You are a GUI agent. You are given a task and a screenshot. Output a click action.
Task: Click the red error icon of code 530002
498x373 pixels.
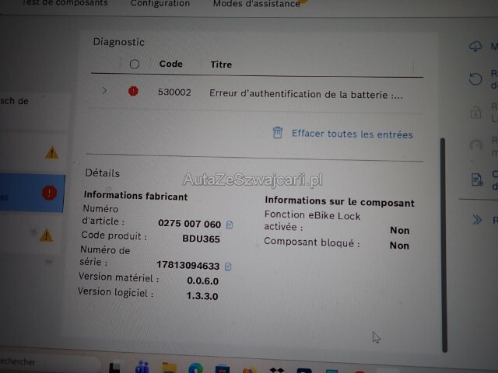133,91
